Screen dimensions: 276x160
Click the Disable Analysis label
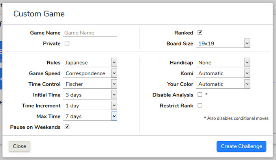point(173,95)
